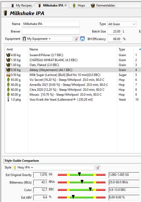This screenshot has width=141, height=202.
Task: Click the grain icon for Oats, Flaked
Action: click(8, 65)
